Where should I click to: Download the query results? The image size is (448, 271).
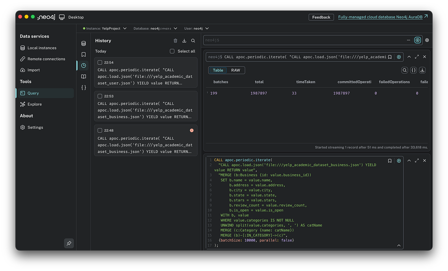point(422,70)
